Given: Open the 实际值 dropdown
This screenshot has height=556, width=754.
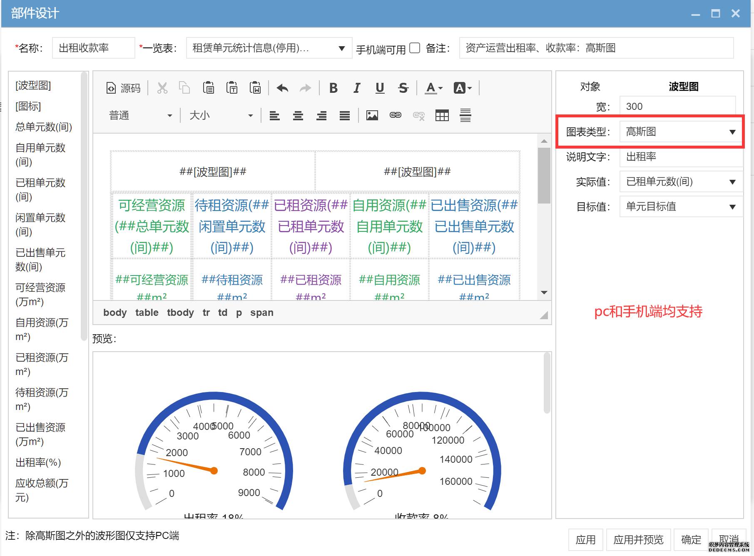Looking at the screenshot, I should (x=681, y=182).
